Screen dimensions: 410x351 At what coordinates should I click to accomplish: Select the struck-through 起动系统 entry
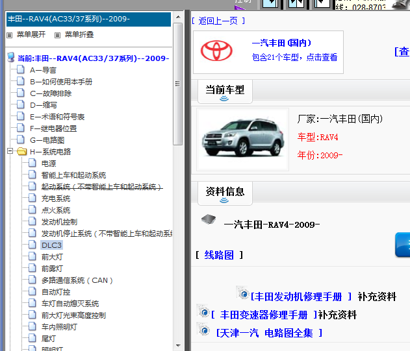coord(102,187)
